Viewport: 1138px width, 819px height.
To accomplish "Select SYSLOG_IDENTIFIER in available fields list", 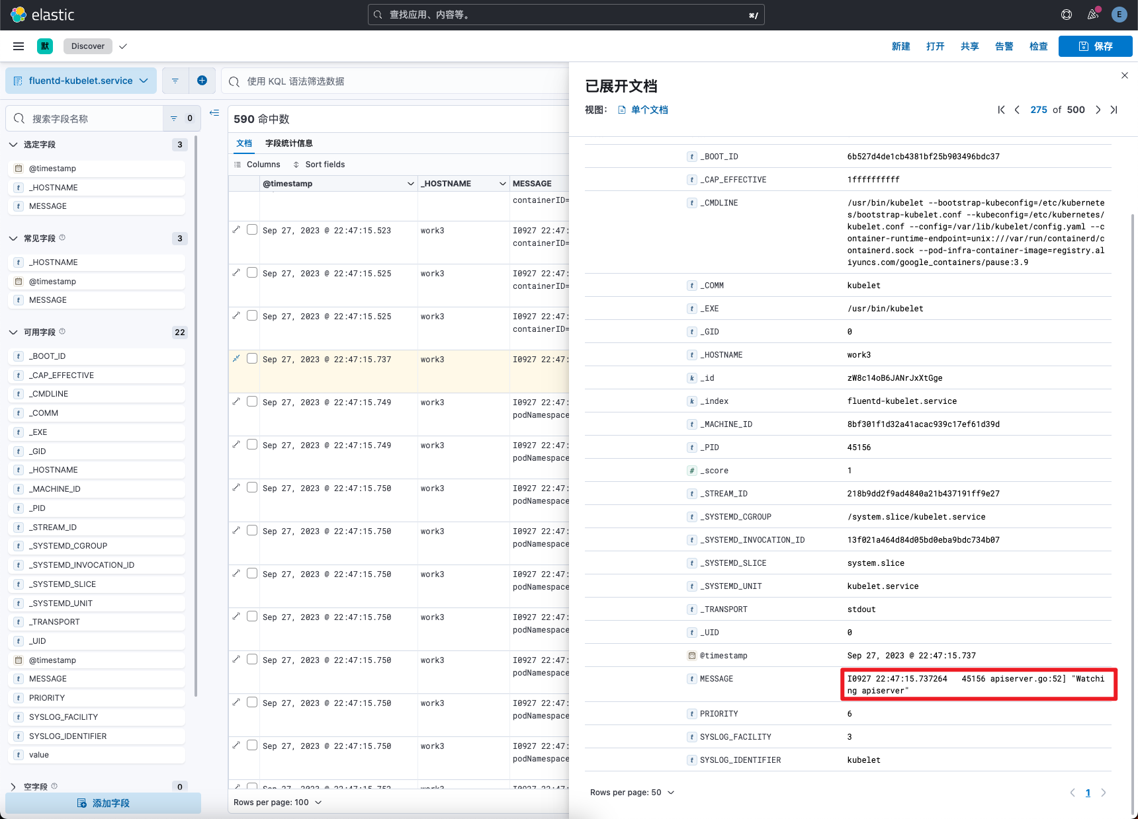I will pyautogui.click(x=97, y=736).
